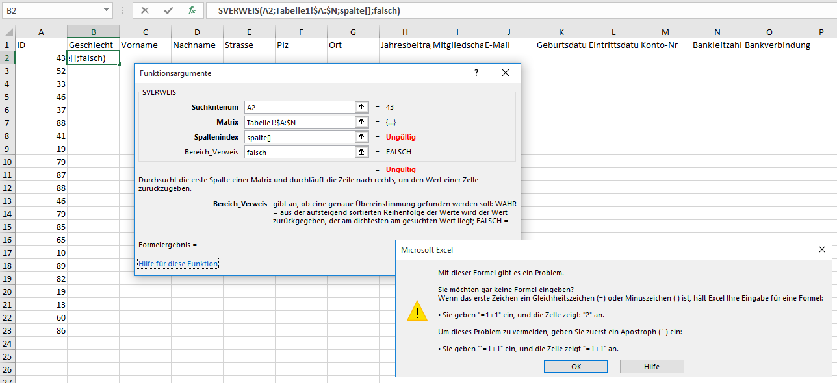Close the Funktionsargumente dialog

click(506, 73)
